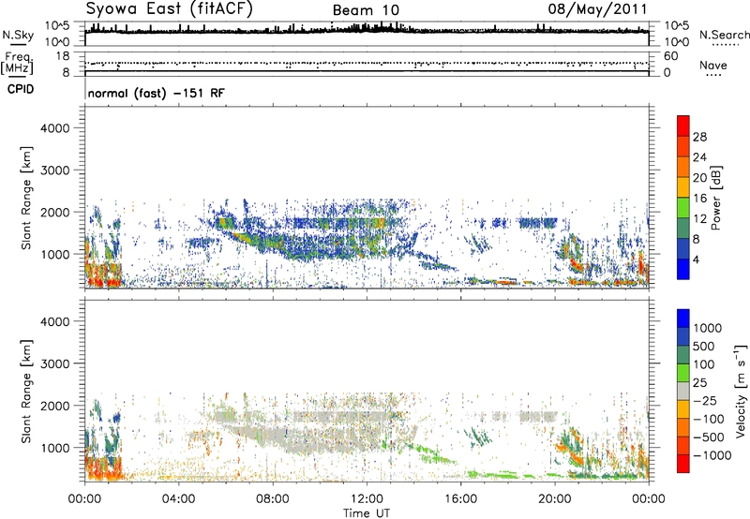Click the 'Freq. [MHz]' axis label
This screenshot has height=519, width=750.
pos(17,64)
